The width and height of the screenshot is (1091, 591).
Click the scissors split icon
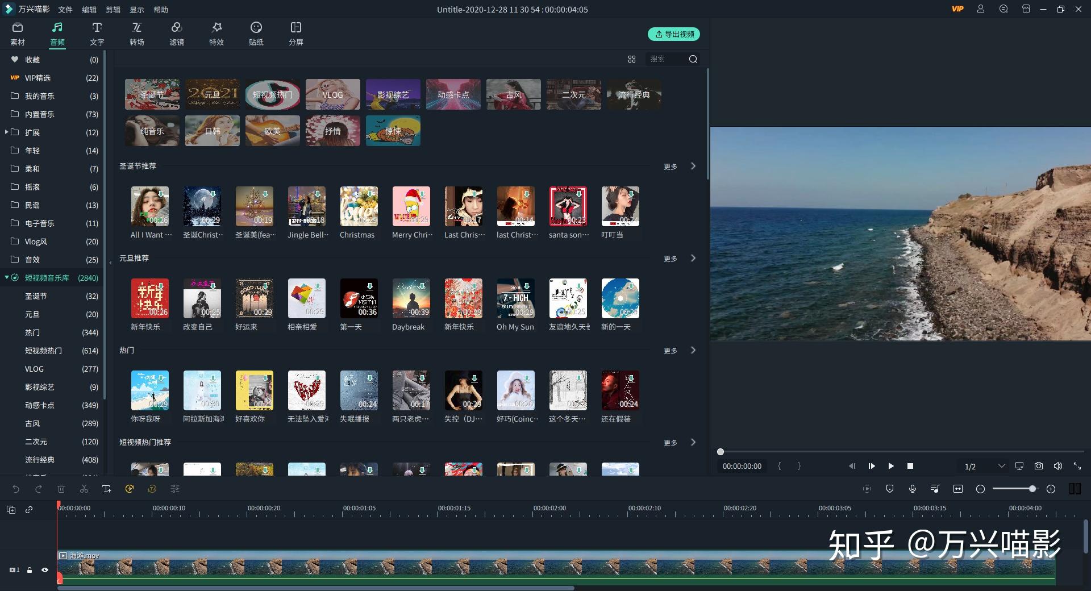coord(84,489)
